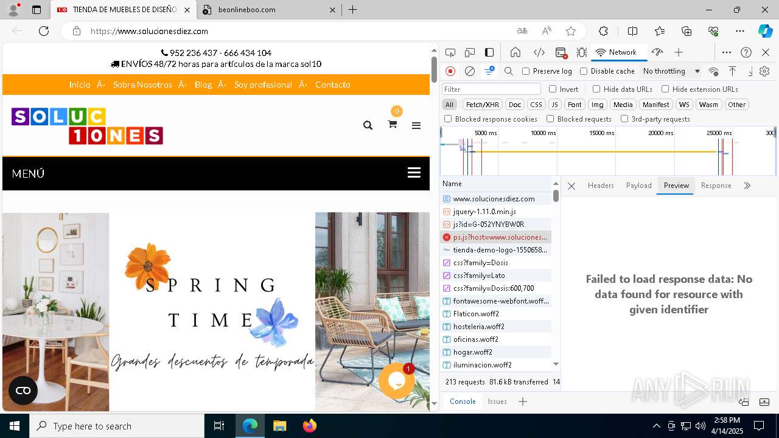Open the drawer plus more tools button

[x=522, y=401]
